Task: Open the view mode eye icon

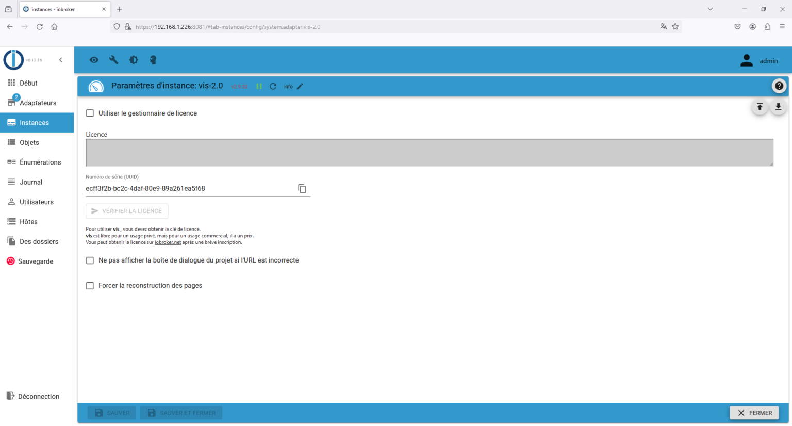Action: pyautogui.click(x=94, y=60)
